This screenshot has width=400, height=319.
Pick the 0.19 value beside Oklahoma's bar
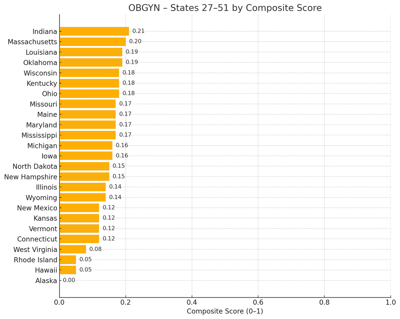tap(132, 62)
